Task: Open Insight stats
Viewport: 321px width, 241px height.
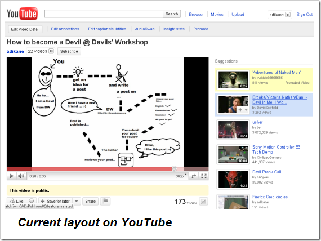Action: (174, 29)
